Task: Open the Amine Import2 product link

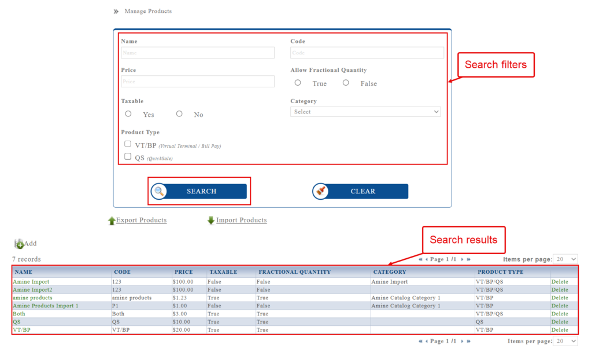Action: tap(32, 290)
